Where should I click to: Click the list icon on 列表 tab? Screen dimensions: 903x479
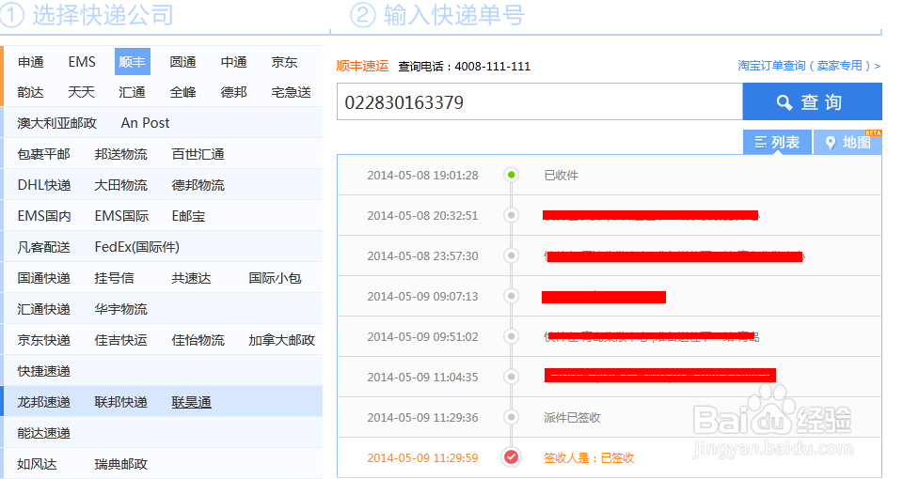(761, 142)
